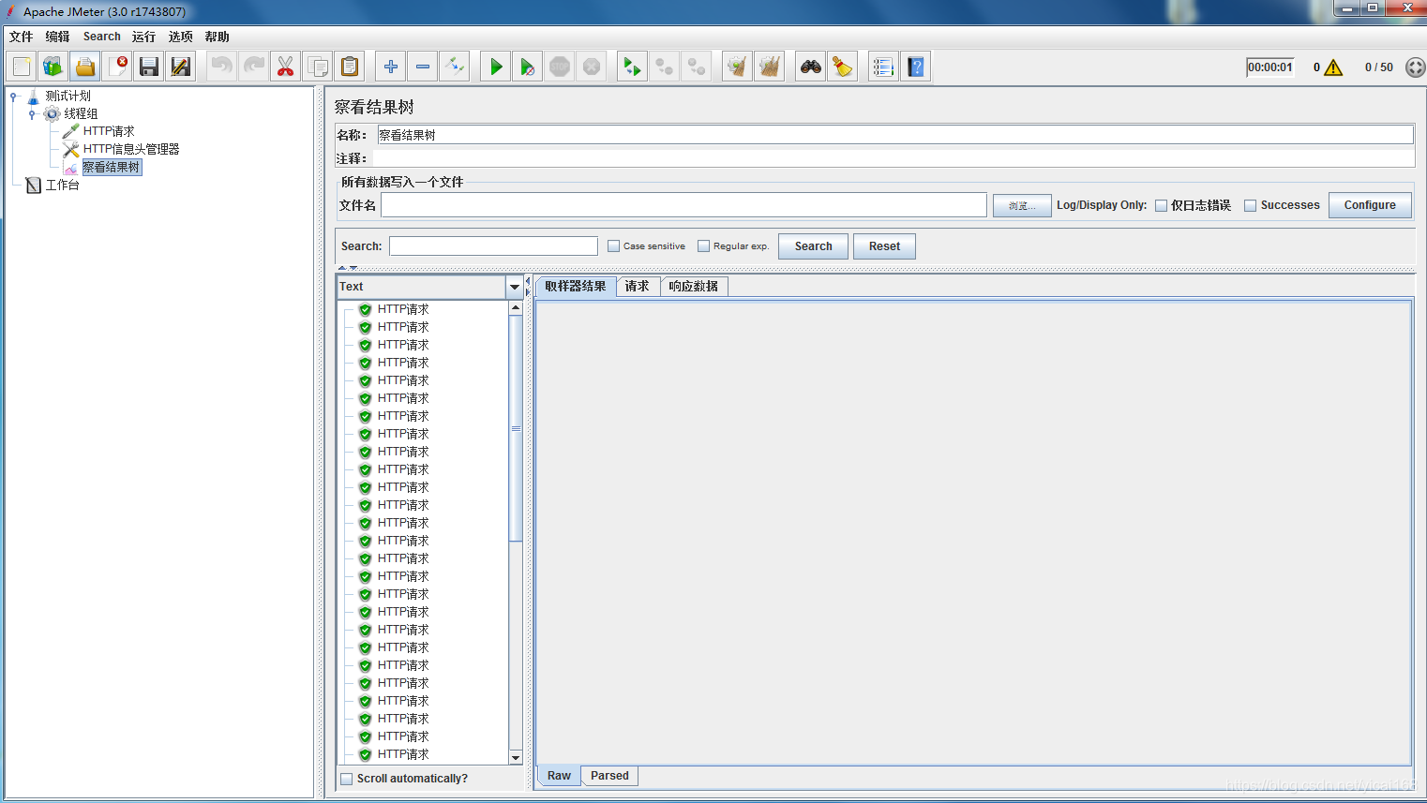This screenshot has width=1427, height=803.
Task: Click the Configure button
Action: point(1370,205)
